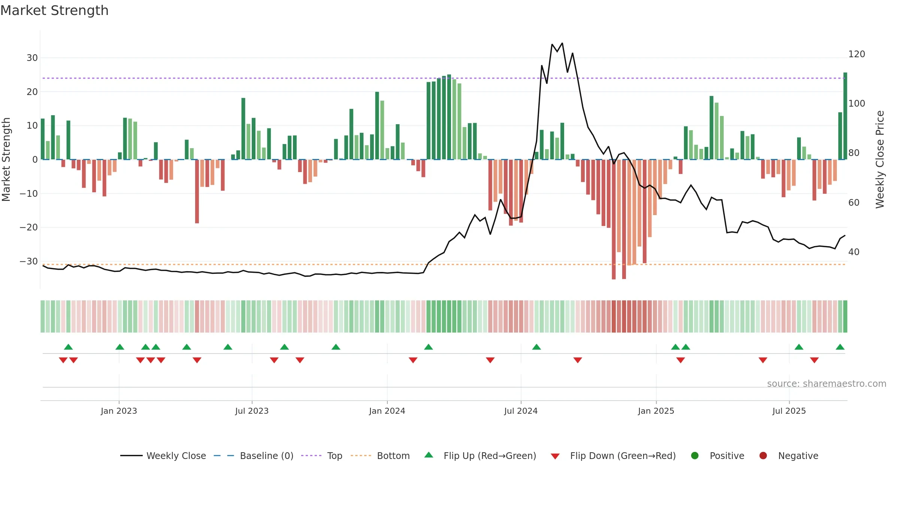Click the Jan 2025 axis label
Image resolution: width=899 pixels, height=505 pixels.
coord(656,411)
